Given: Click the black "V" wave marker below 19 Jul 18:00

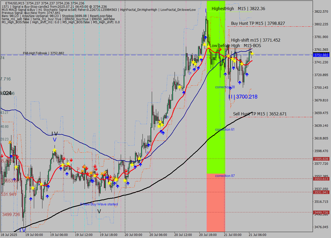Looking at the screenshot, I should (x=99, y=212).
